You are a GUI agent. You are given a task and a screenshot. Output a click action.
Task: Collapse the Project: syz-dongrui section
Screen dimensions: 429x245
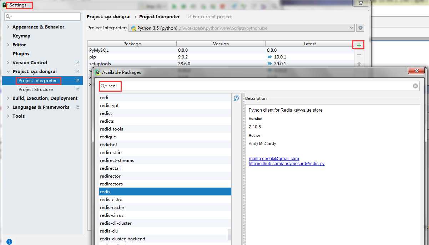click(8, 71)
